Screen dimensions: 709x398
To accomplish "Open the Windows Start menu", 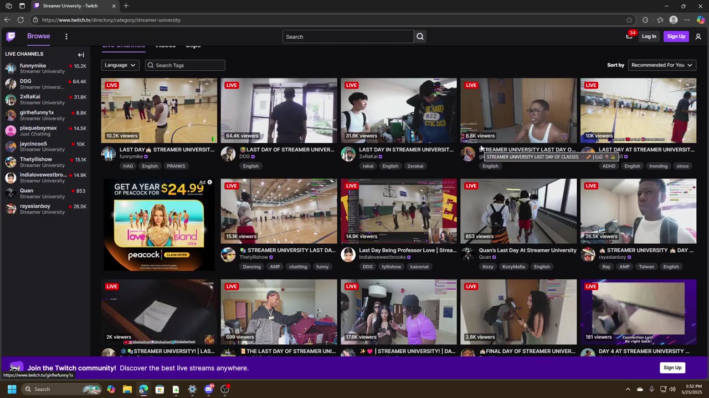I will (x=12, y=389).
